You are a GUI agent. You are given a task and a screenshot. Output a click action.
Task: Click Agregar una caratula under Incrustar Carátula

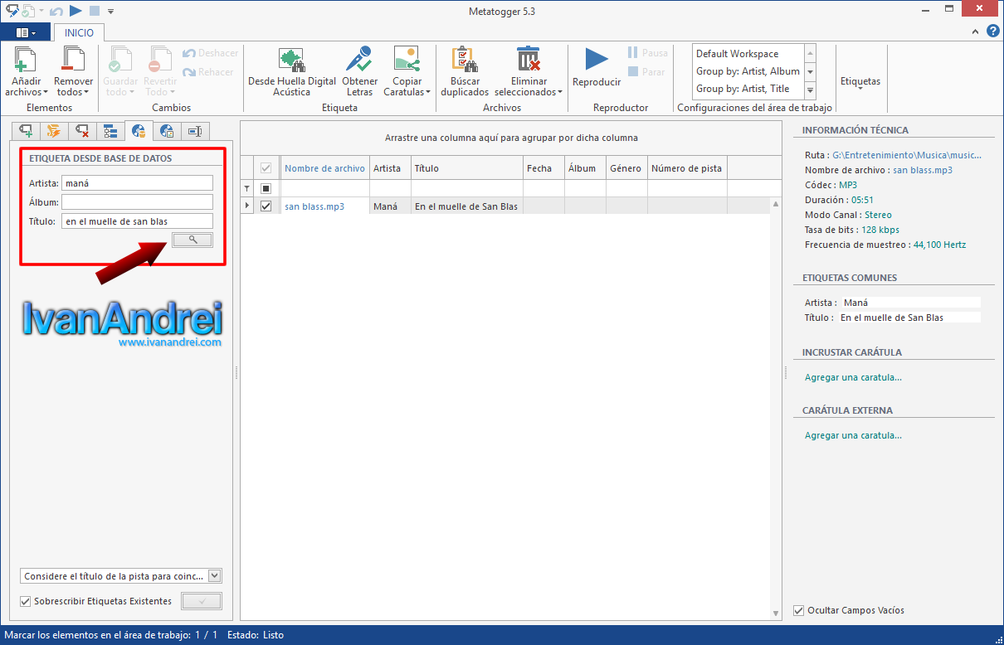coord(853,377)
